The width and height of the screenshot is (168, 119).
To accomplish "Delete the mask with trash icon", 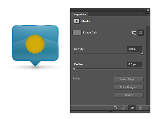I will tap(140, 108).
